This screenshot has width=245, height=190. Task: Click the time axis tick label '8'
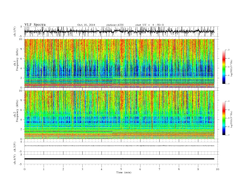(x=179, y=169)
